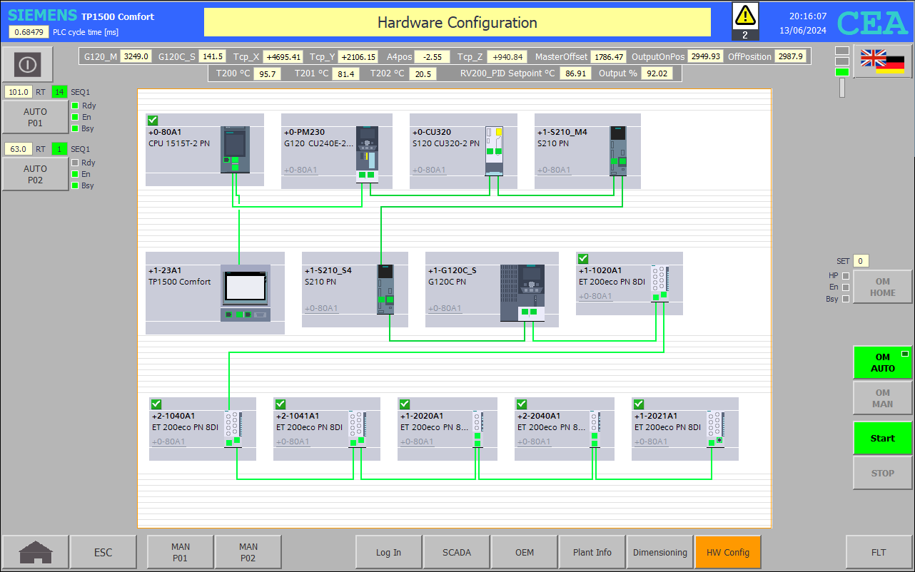This screenshot has height=572, width=915.
Task: Click the P01 field showing 101.0
Action: coord(19,91)
